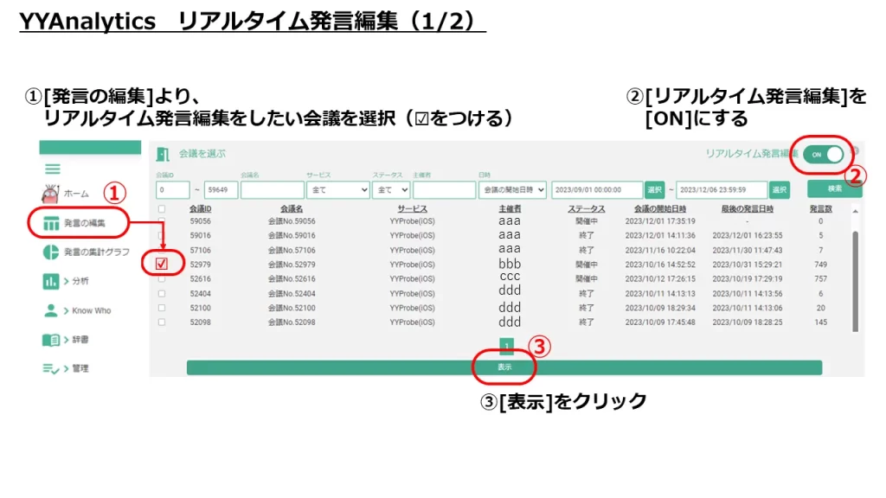
Task: Click the green 表示 button
Action: point(504,367)
